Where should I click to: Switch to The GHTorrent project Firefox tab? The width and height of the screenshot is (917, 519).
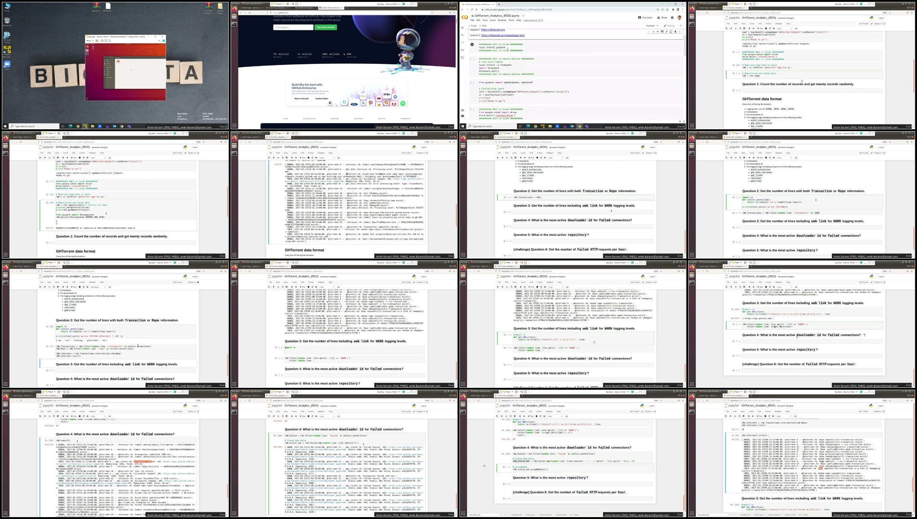pos(304,8)
